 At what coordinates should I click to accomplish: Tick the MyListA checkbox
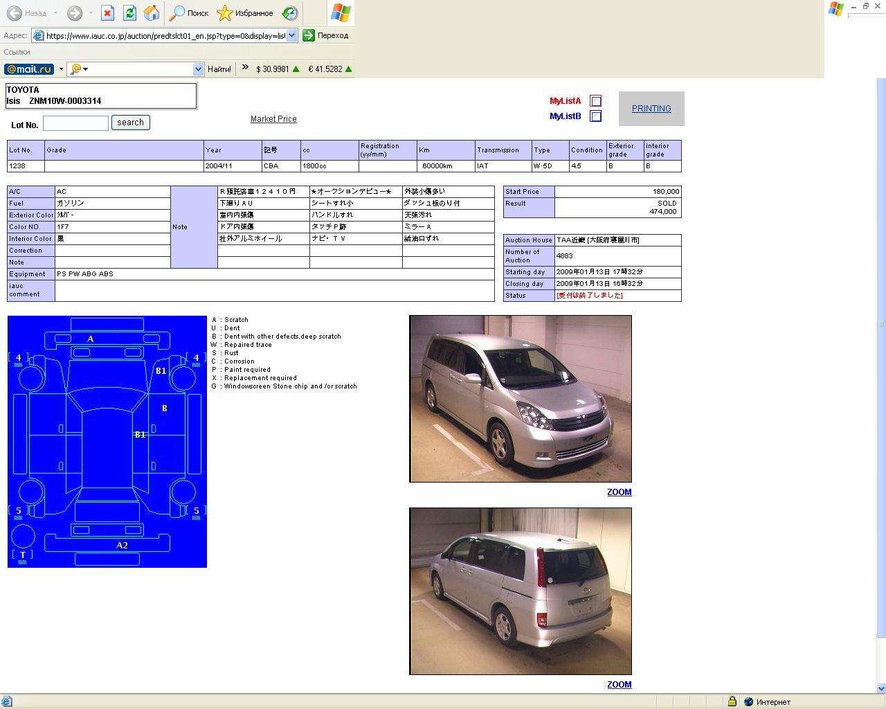595,101
